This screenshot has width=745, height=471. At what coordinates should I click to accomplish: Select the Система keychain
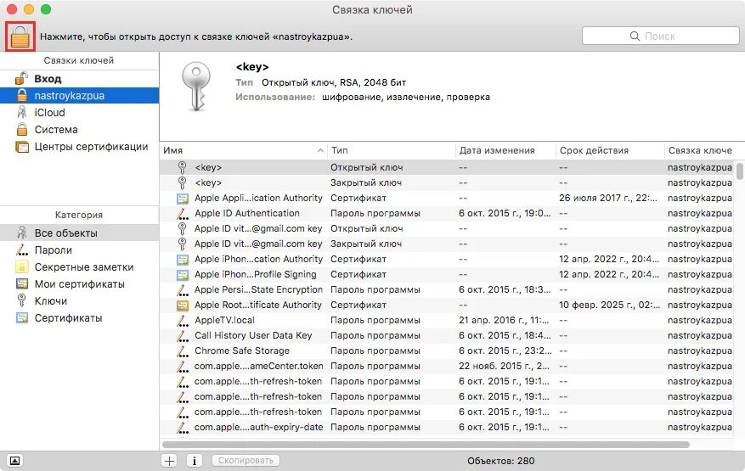tap(79, 130)
